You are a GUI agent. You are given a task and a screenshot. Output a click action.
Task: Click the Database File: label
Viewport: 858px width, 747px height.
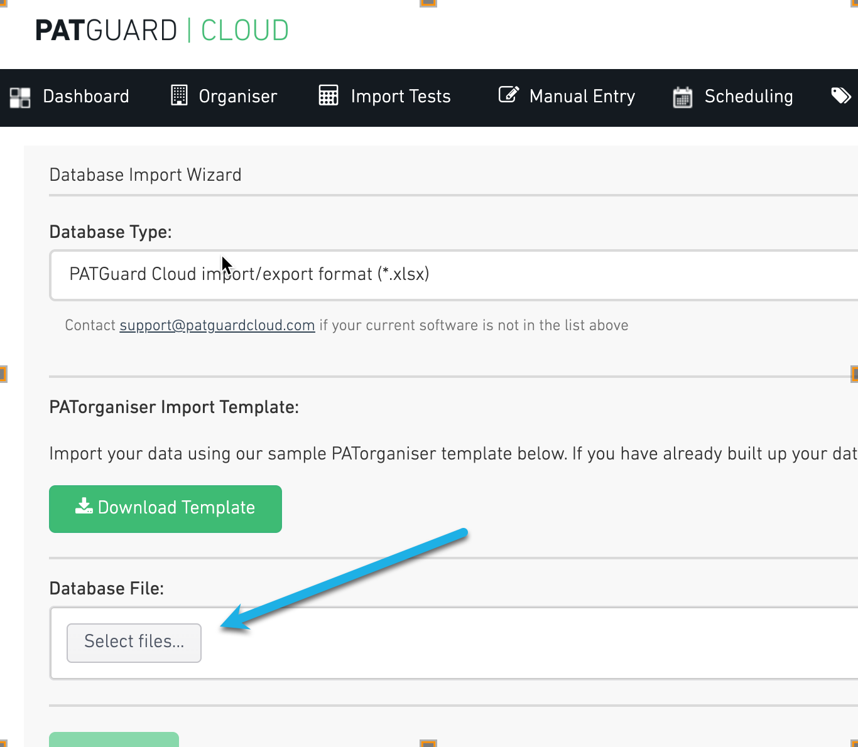coord(106,588)
